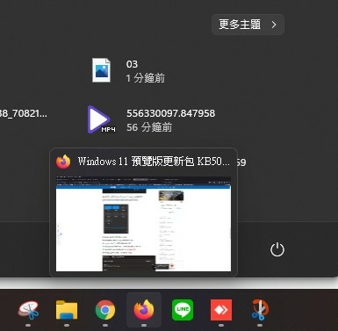Open the AnyDesk red taskbar icon
Viewport: 338px width, 331px height.
[221, 310]
